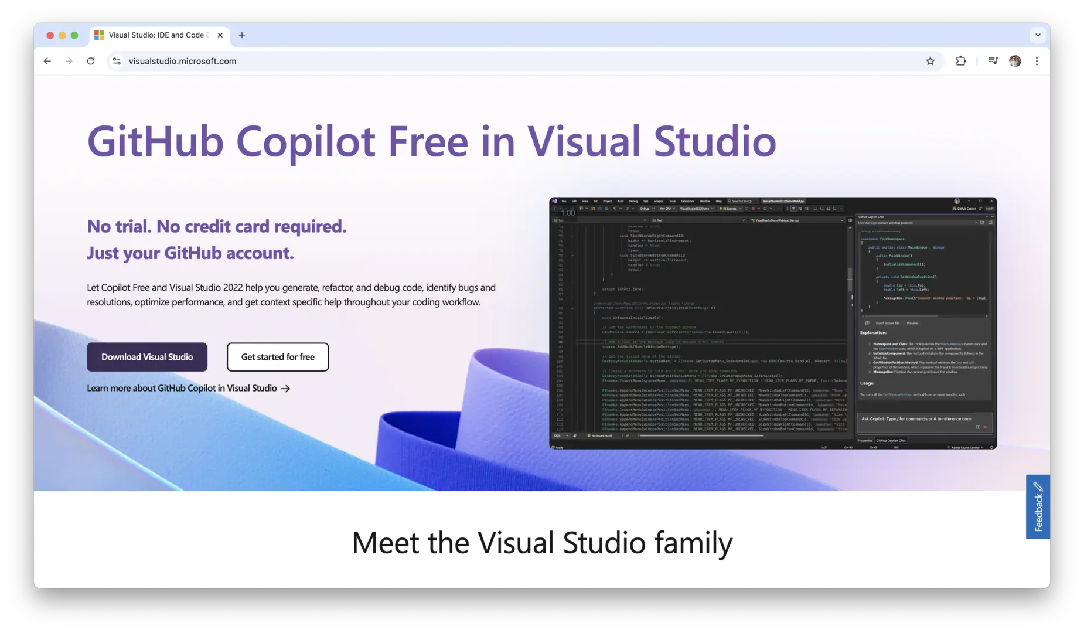Click the text No trial. No credit card required.

(x=217, y=226)
